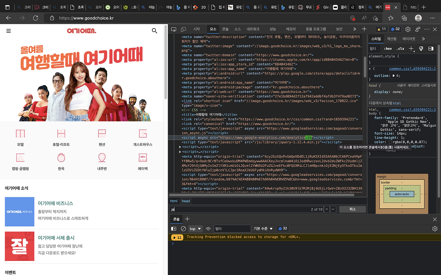Switch to the 네트워크 DevTools tab
The height and width of the screenshot is (275, 441).
(x=254, y=29)
